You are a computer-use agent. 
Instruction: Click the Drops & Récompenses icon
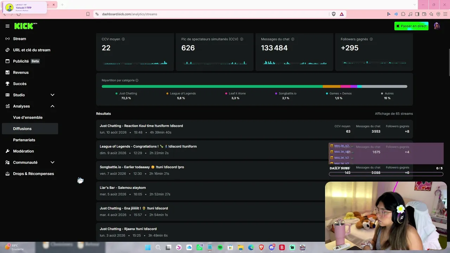coord(7,174)
